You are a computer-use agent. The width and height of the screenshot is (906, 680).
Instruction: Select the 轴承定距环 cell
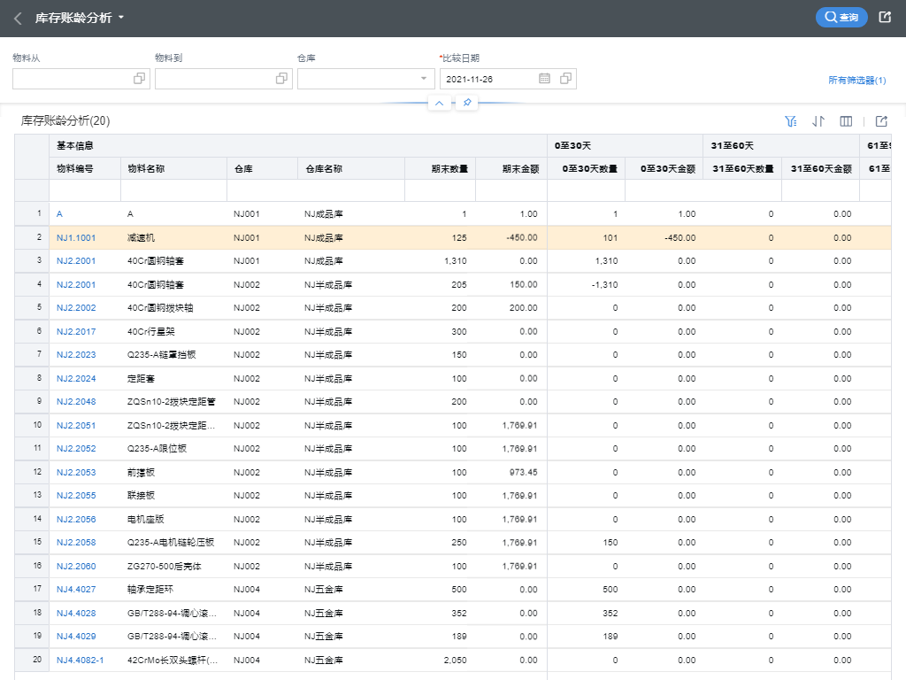pos(173,589)
